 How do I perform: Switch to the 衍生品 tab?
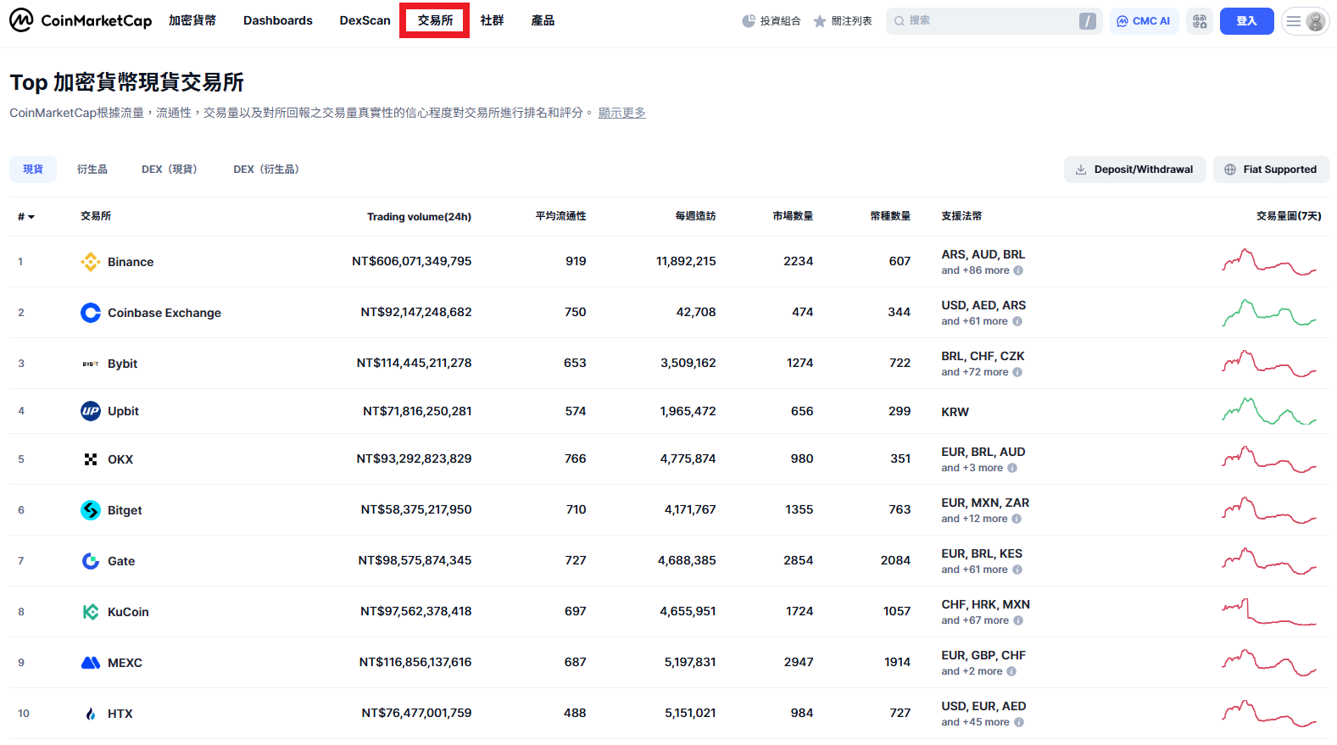point(92,170)
